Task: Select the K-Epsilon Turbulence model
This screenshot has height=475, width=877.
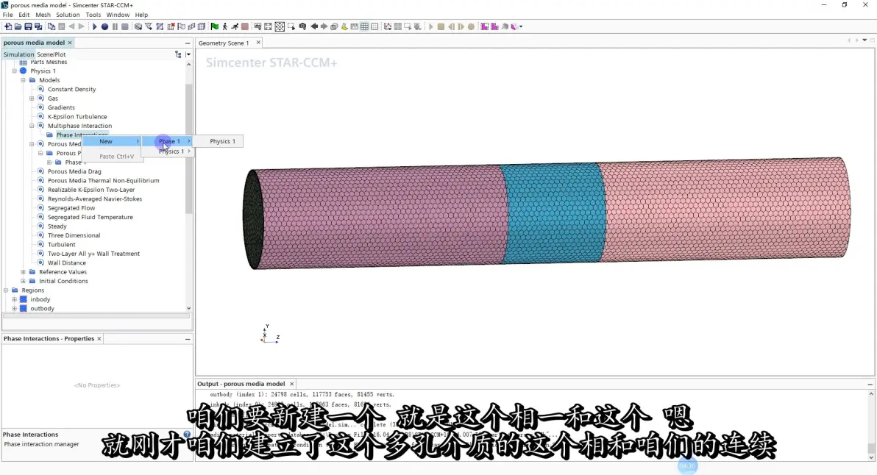Action: (77, 117)
